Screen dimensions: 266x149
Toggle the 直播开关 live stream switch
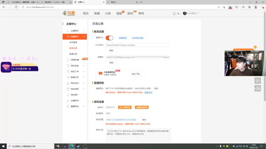(109, 38)
